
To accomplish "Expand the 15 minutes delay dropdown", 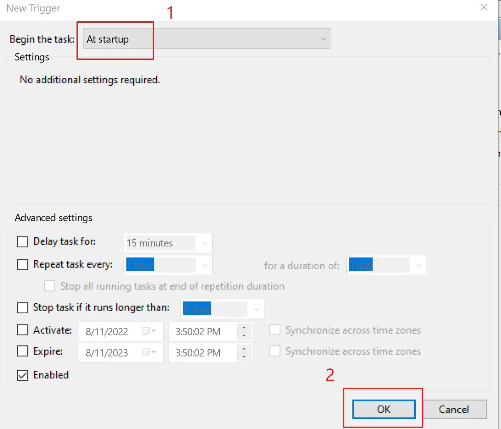I will tap(204, 243).
